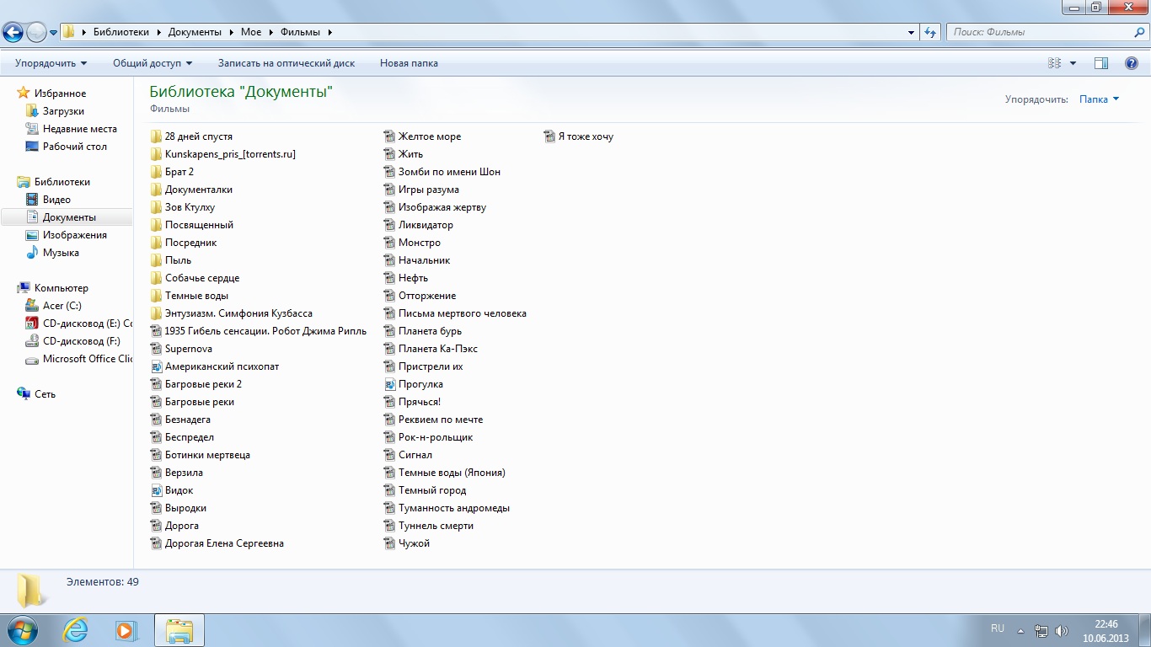The height and width of the screenshot is (647, 1151).
Task: Open the Папка arrange-by dropdown
Action: (x=1099, y=99)
